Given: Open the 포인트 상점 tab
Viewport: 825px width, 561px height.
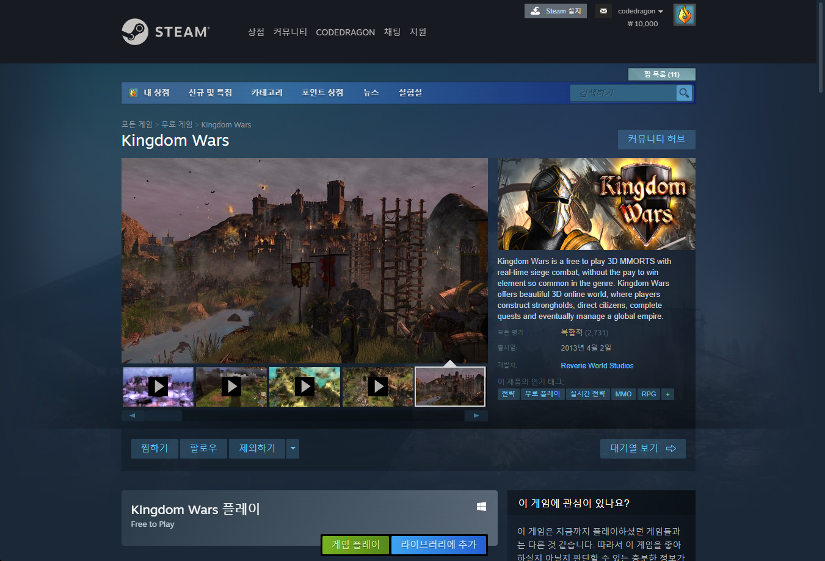Looking at the screenshot, I should (x=322, y=93).
